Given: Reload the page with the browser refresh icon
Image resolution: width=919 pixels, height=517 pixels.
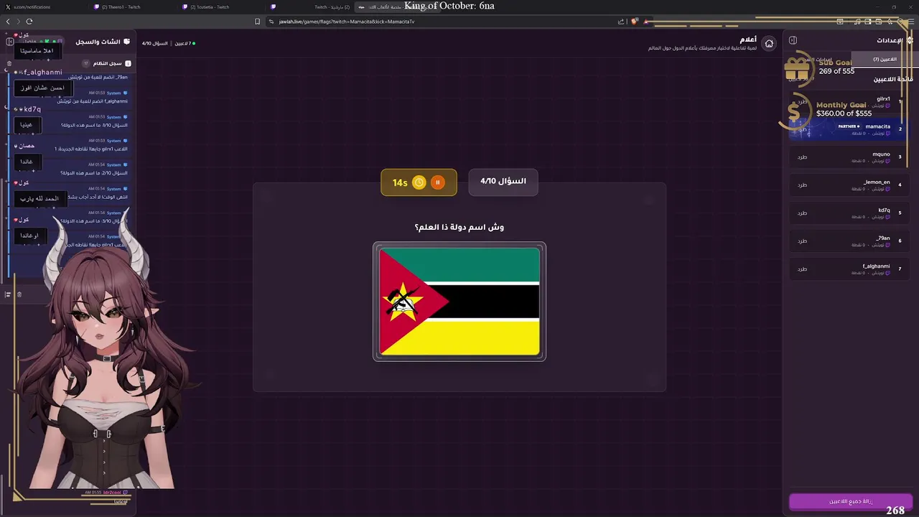Looking at the screenshot, I should click(x=29, y=22).
